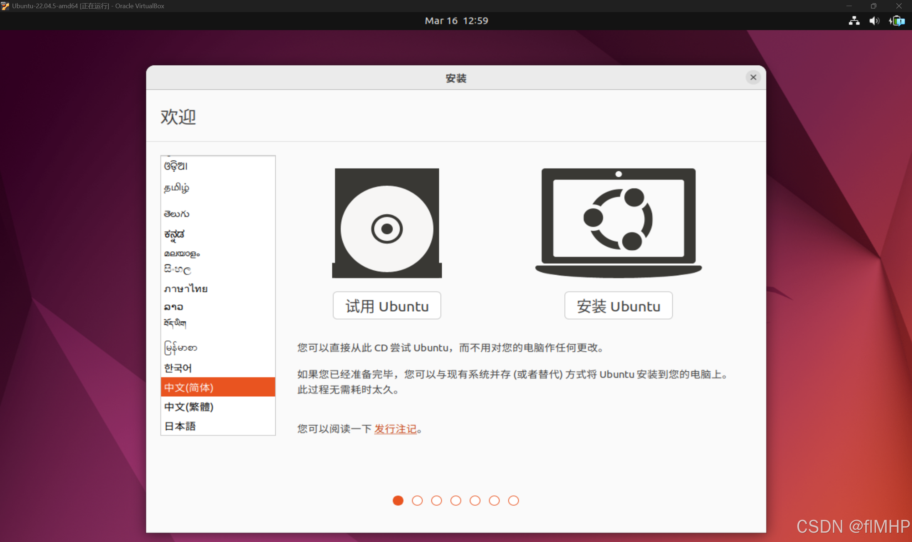The image size is (912, 542).
Task: Pick ภาษาไทย language entry
Action: pyautogui.click(x=186, y=289)
